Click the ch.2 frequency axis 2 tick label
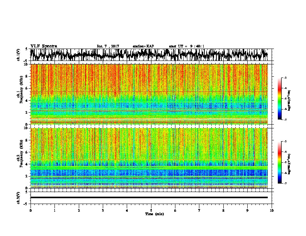306x236 pixels. pyautogui.click(x=27, y=176)
